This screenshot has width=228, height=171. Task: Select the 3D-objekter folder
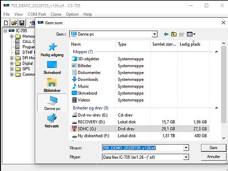[x=85, y=59]
